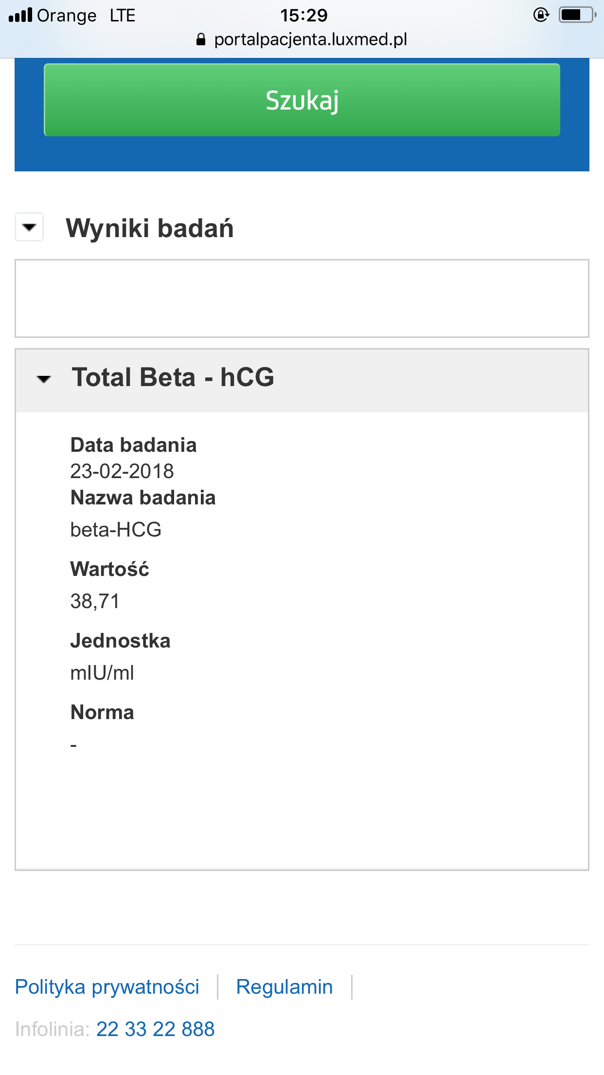The width and height of the screenshot is (604, 1075).
Task: Collapse the Total Beta - hCG arrow
Action: click(x=44, y=379)
